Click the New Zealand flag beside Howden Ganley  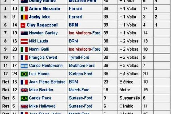pyautogui.click(x=24, y=33)
